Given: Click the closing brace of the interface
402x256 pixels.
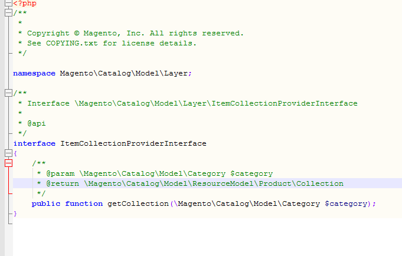Looking at the screenshot, I should pyautogui.click(x=15, y=214).
